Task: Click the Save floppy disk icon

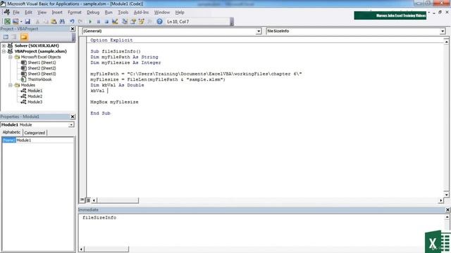Action: tap(27, 22)
